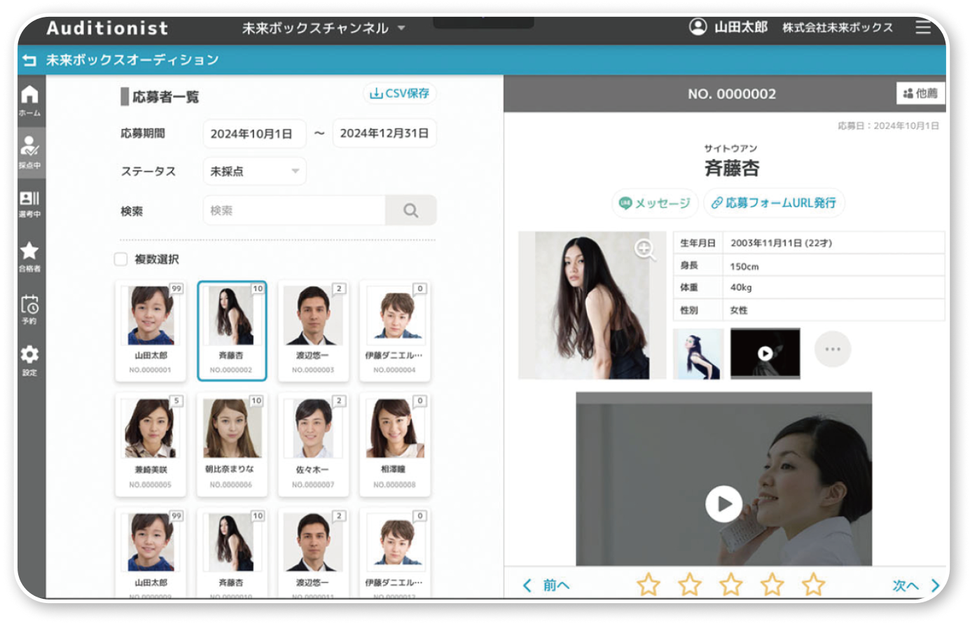970x624 pixels.
Task: Click the CSV保存 button
Action: (399, 92)
